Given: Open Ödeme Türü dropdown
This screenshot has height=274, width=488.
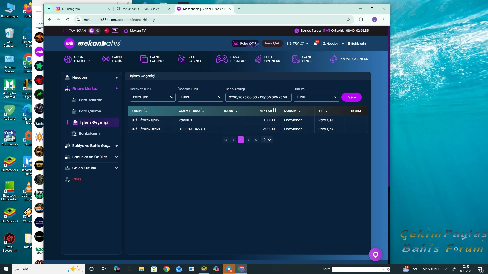Looking at the screenshot, I should pyautogui.click(x=200, y=97).
